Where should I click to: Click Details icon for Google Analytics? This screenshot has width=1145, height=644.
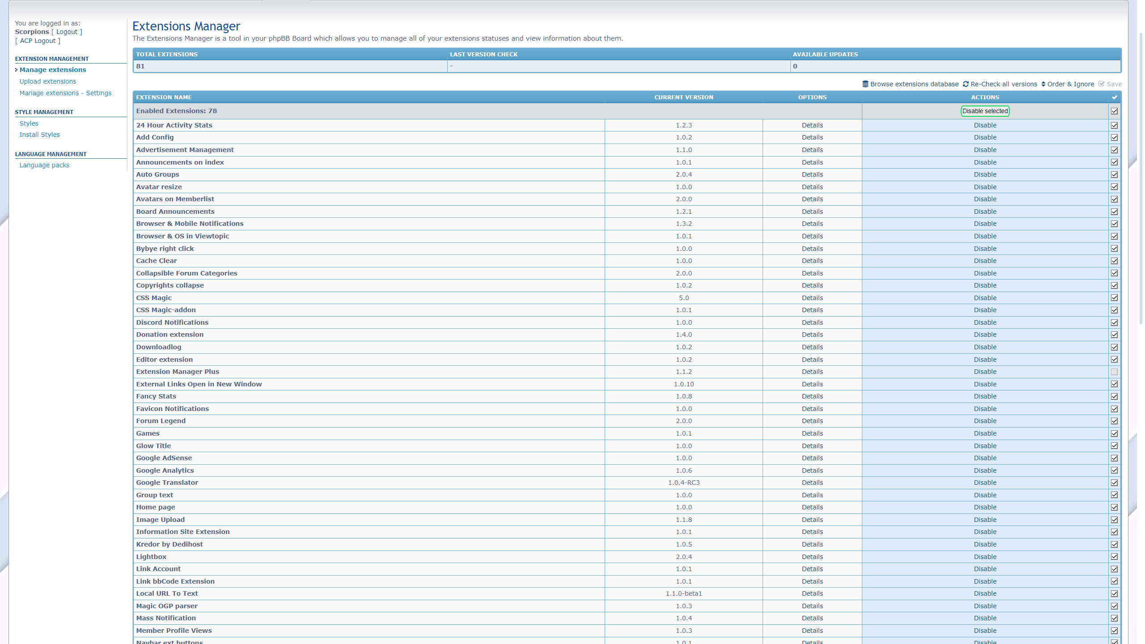812,470
